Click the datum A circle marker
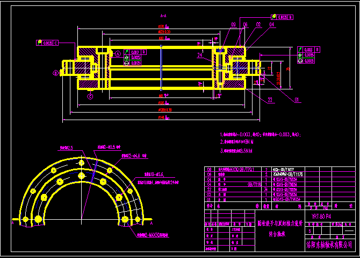 click(x=118, y=54)
